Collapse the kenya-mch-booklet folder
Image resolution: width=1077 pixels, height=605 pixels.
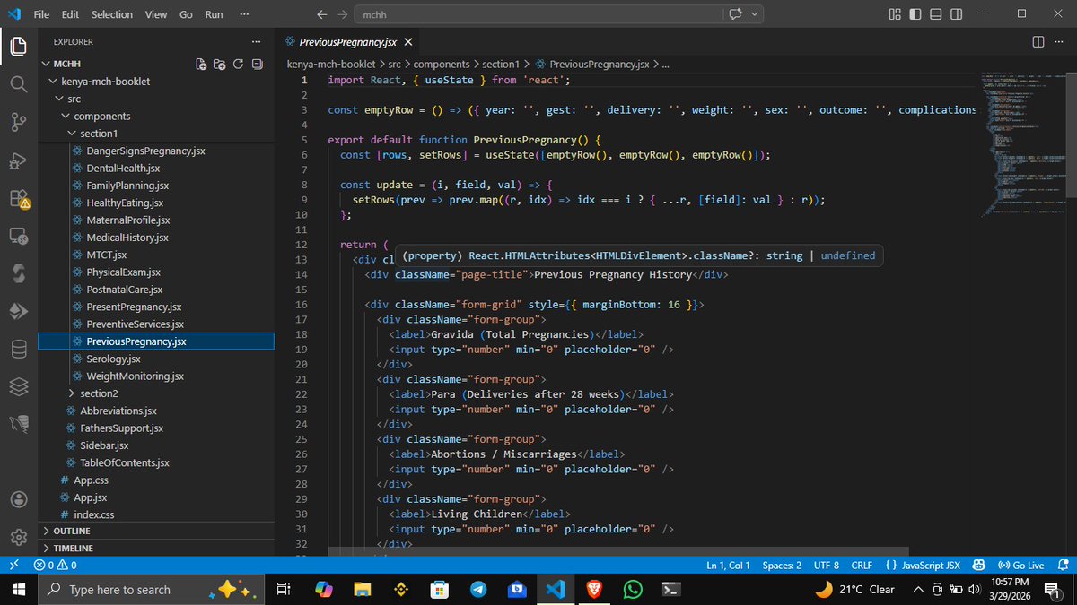(x=53, y=82)
